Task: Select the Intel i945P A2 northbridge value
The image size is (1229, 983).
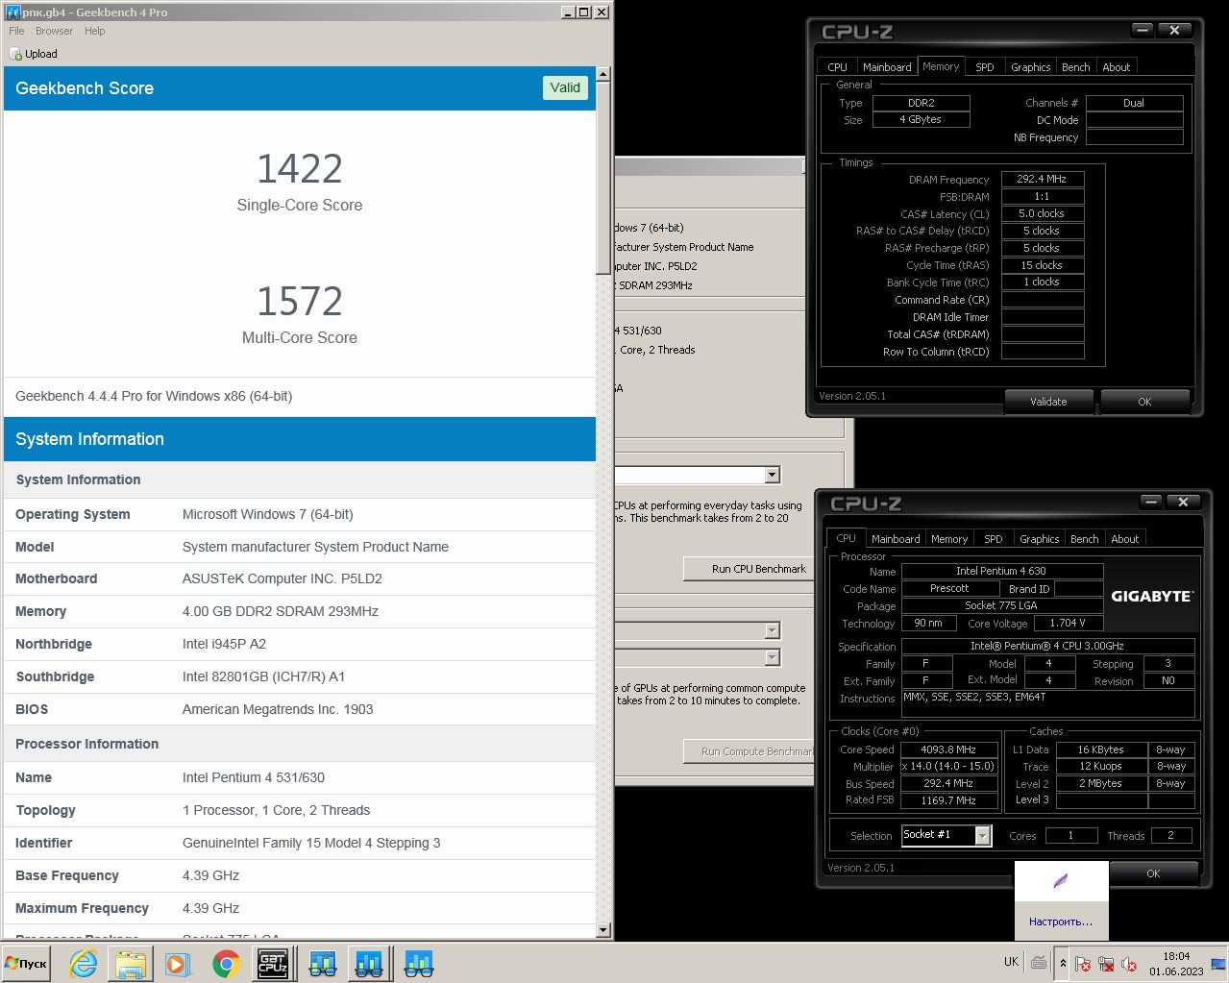Action: point(224,644)
